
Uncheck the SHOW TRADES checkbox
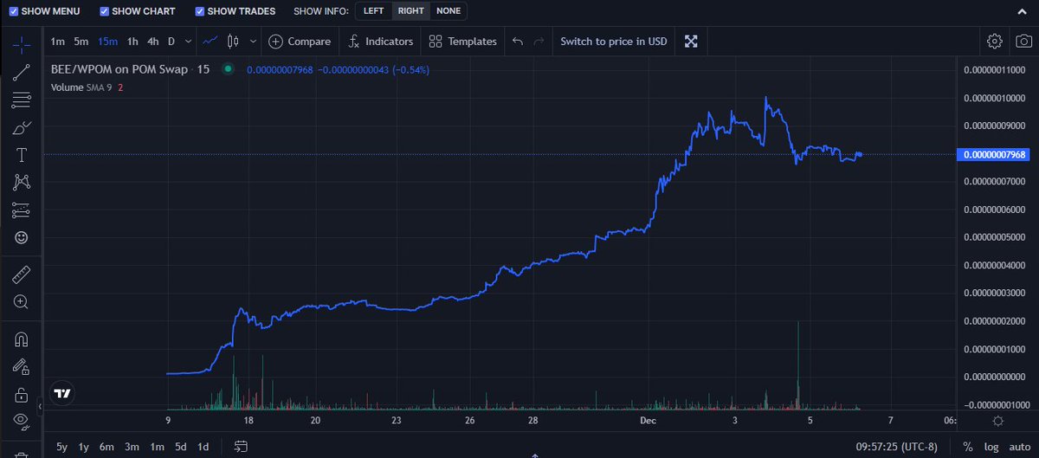(x=199, y=11)
